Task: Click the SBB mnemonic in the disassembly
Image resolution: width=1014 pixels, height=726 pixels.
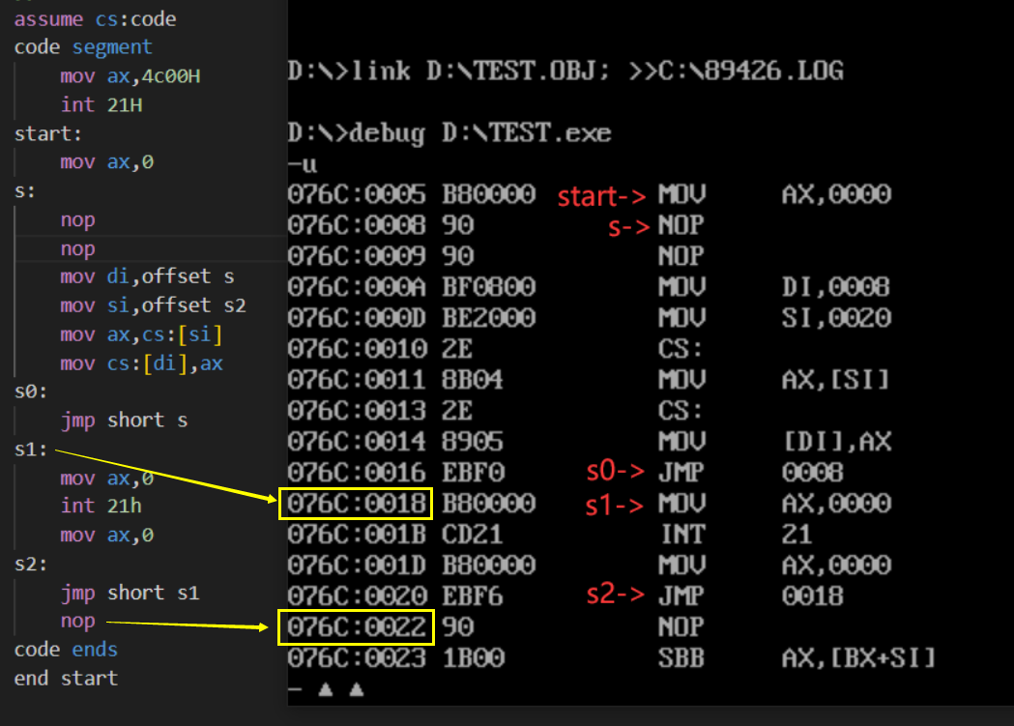Action: pyautogui.click(x=682, y=658)
